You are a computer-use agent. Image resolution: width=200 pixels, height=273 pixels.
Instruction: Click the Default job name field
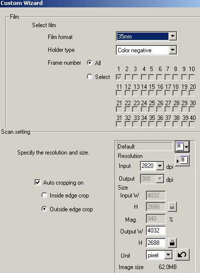click(145, 147)
